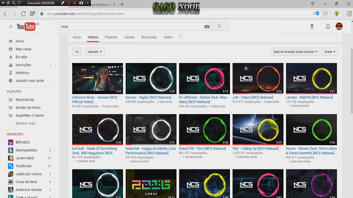Go to YouTube home via logo
This screenshot has width=353, height=198.
pos(26,26)
